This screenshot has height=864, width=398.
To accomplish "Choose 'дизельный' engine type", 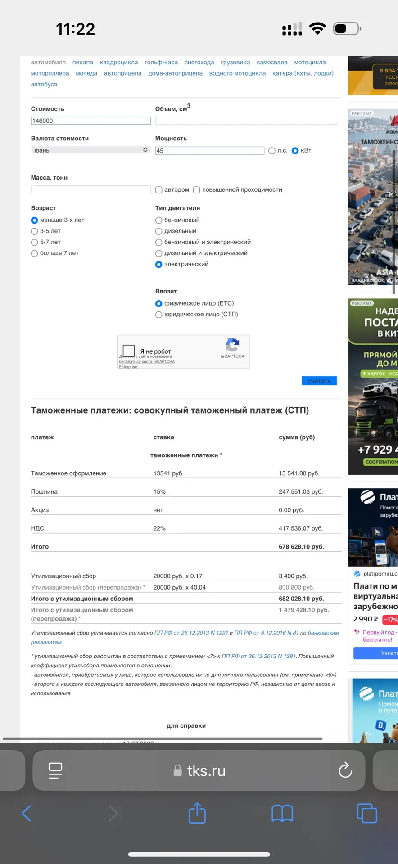I will [x=158, y=231].
